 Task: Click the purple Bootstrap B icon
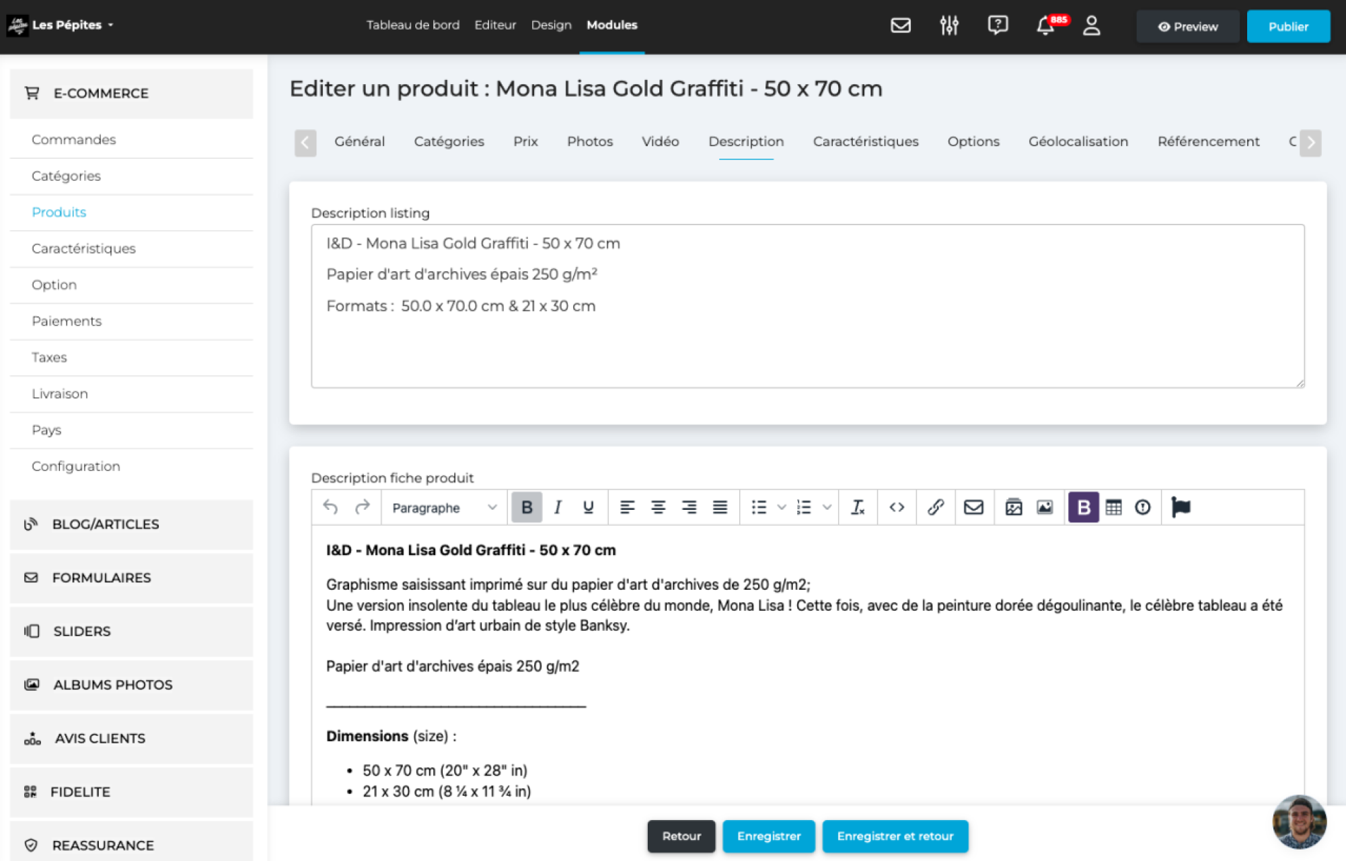coord(1083,507)
